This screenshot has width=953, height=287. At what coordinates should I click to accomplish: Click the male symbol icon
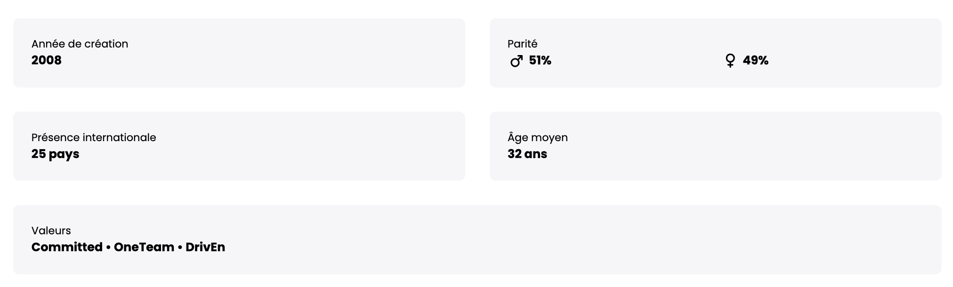pos(516,61)
